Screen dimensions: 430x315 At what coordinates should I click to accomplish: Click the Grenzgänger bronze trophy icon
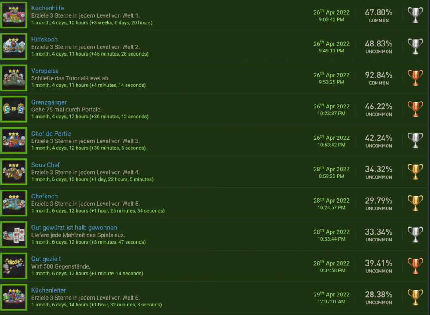415,109
